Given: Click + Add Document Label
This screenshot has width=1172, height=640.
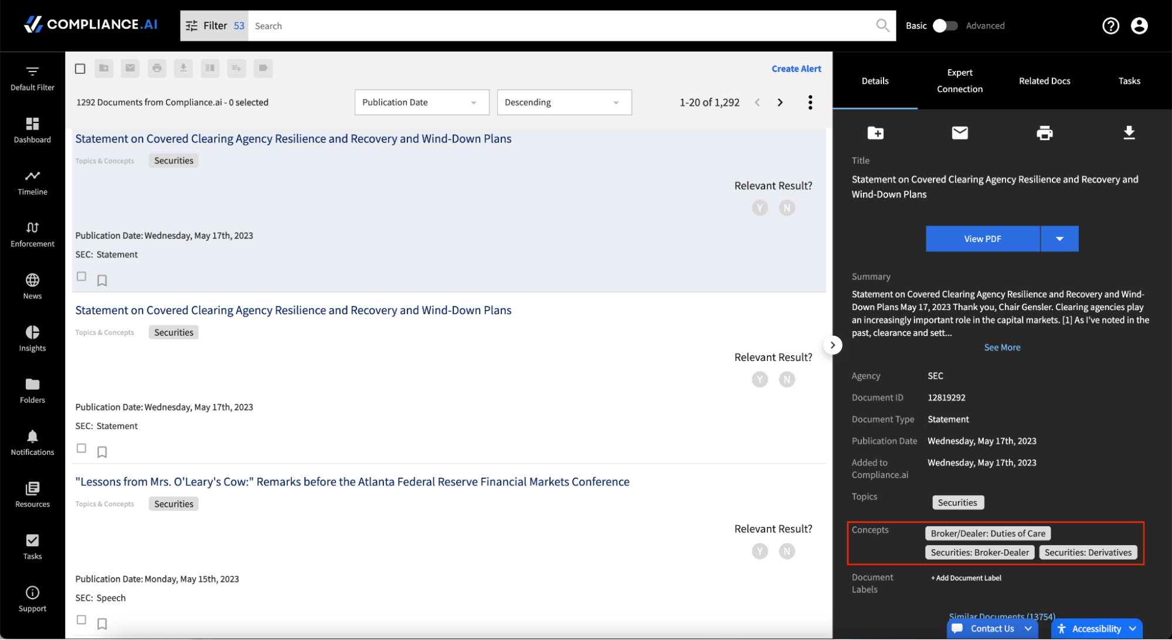Looking at the screenshot, I should pos(966,578).
